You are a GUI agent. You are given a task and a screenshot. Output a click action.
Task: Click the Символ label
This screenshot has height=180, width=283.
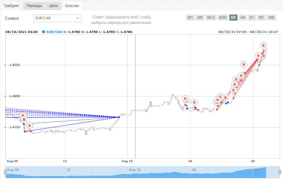coord(12,18)
